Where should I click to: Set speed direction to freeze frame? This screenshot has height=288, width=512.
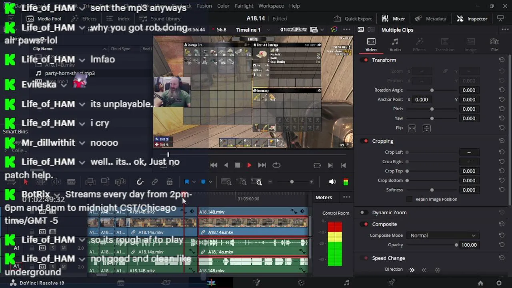[x=438, y=270]
